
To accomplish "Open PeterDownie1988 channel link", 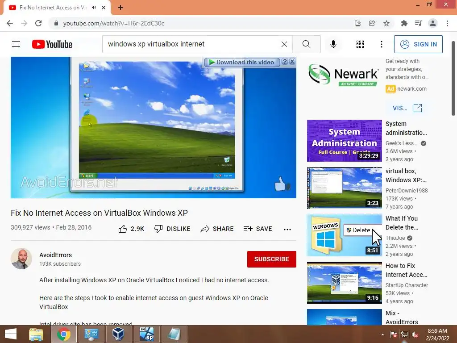I will (407, 190).
